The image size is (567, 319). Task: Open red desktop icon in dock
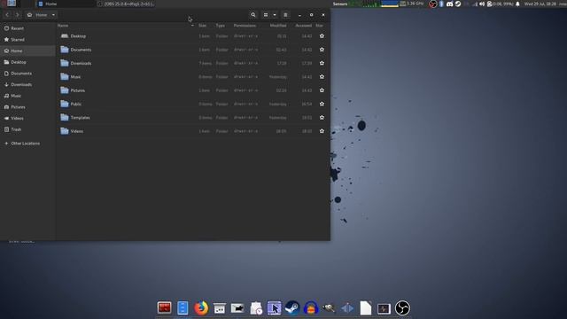(164, 307)
